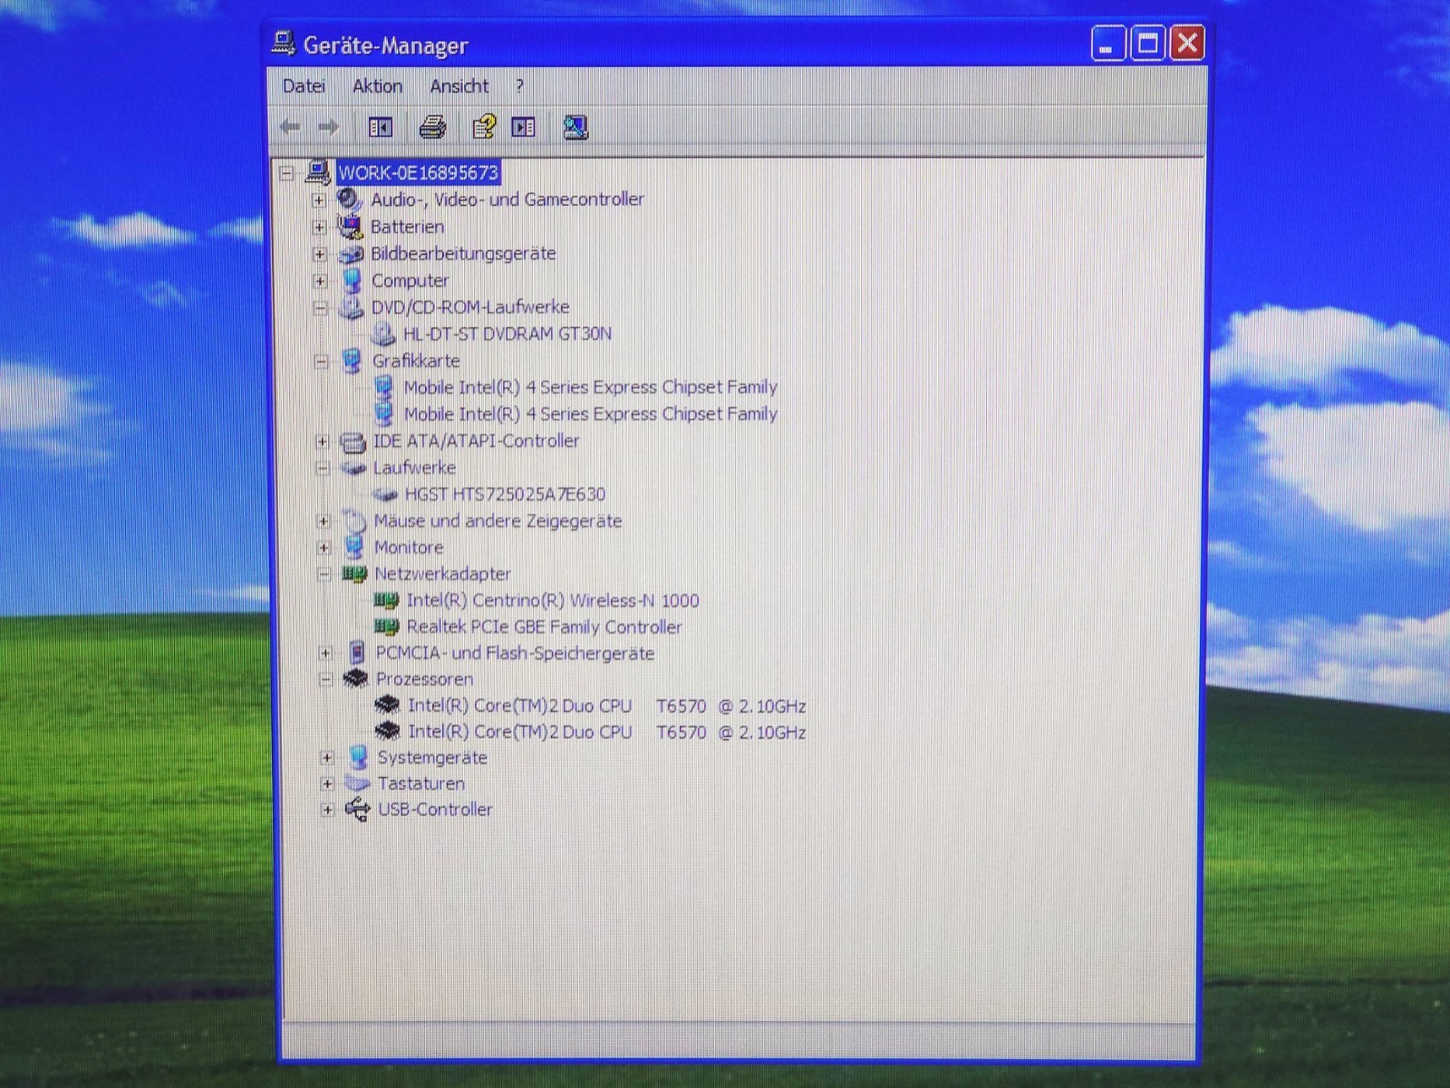Click the Batterien category icon

(350, 226)
